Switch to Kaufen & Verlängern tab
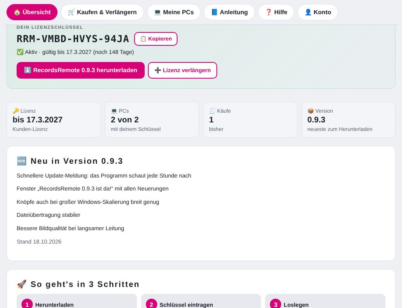Viewport: 402px width, 308px height. tap(102, 12)
